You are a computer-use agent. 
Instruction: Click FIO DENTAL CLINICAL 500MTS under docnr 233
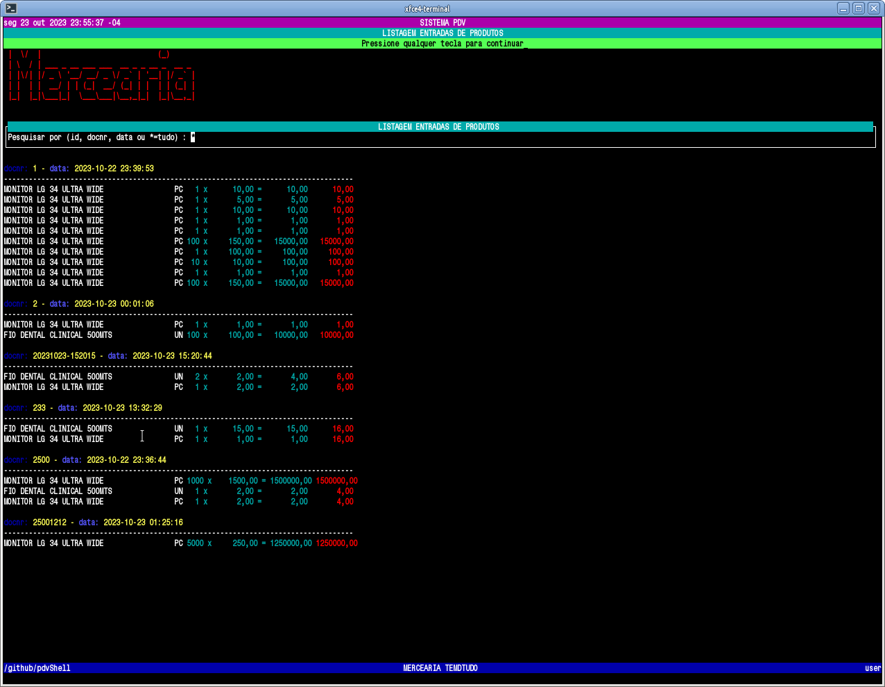pyautogui.click(x=58, y=429)
